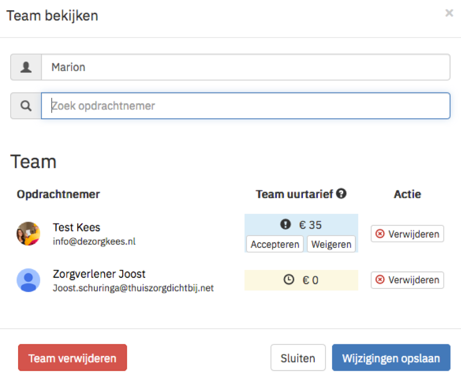Reject the € 35 rate with Weigeren
The width and height of the screenshot is (461, 381).
(331, 244)
